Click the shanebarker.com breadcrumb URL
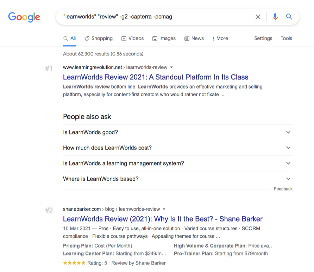 point(111,209)
